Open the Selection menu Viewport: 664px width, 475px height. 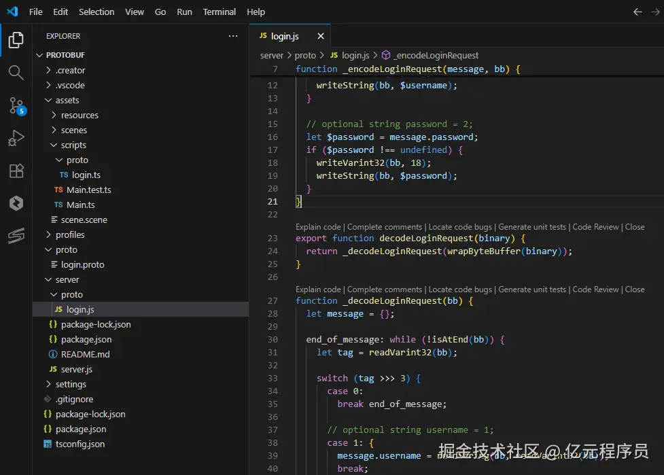tap(97, 12)
